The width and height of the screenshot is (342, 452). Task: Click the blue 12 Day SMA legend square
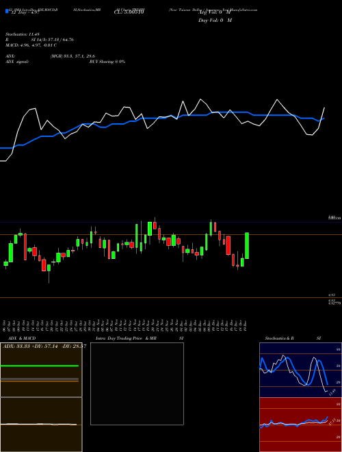7,12
